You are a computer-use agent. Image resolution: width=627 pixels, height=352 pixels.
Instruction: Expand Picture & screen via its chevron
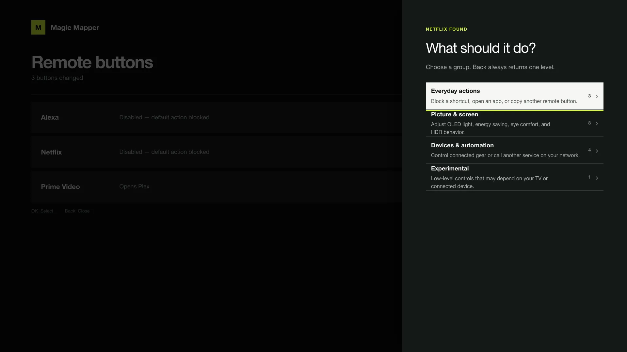tap(597, 124)
